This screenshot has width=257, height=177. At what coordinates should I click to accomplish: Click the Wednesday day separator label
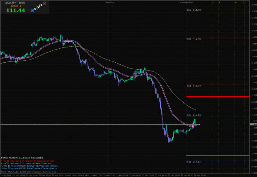point(186,2)
